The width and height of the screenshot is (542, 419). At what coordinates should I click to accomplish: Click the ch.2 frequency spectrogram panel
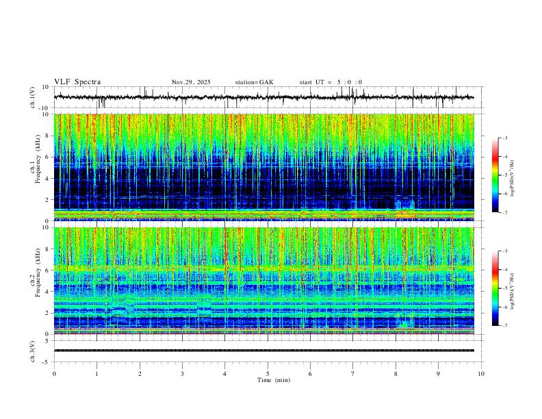point(263,281)
